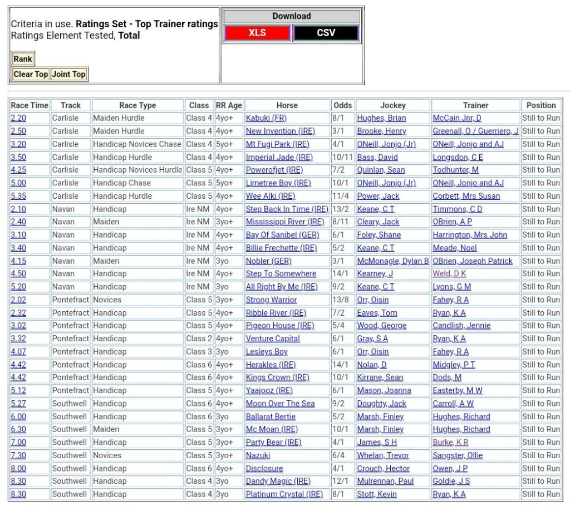The height and width of the screenshot is (510, 570).
Task: Open horse Mississippi River (IRE)
Action: pos(285,222)
